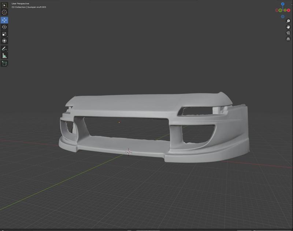Select the Rotate tool
Image resolution: width=293 pixels, height=231 pixels.
click(x=4, y=27)
